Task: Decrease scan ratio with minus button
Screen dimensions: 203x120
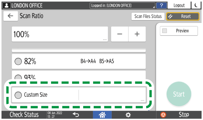Action: [x=120, y=34]
